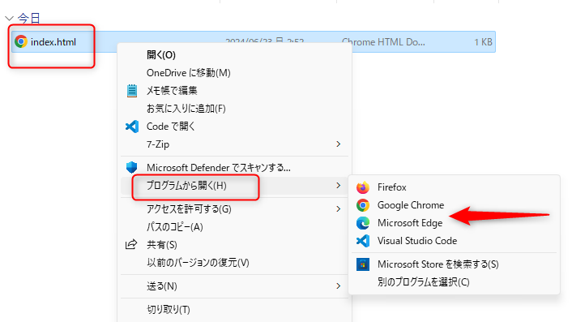Viewport: 572px width, 322px height.
Task: Click the Google Chrome icon in the submenu
Action: pos(363,205)
